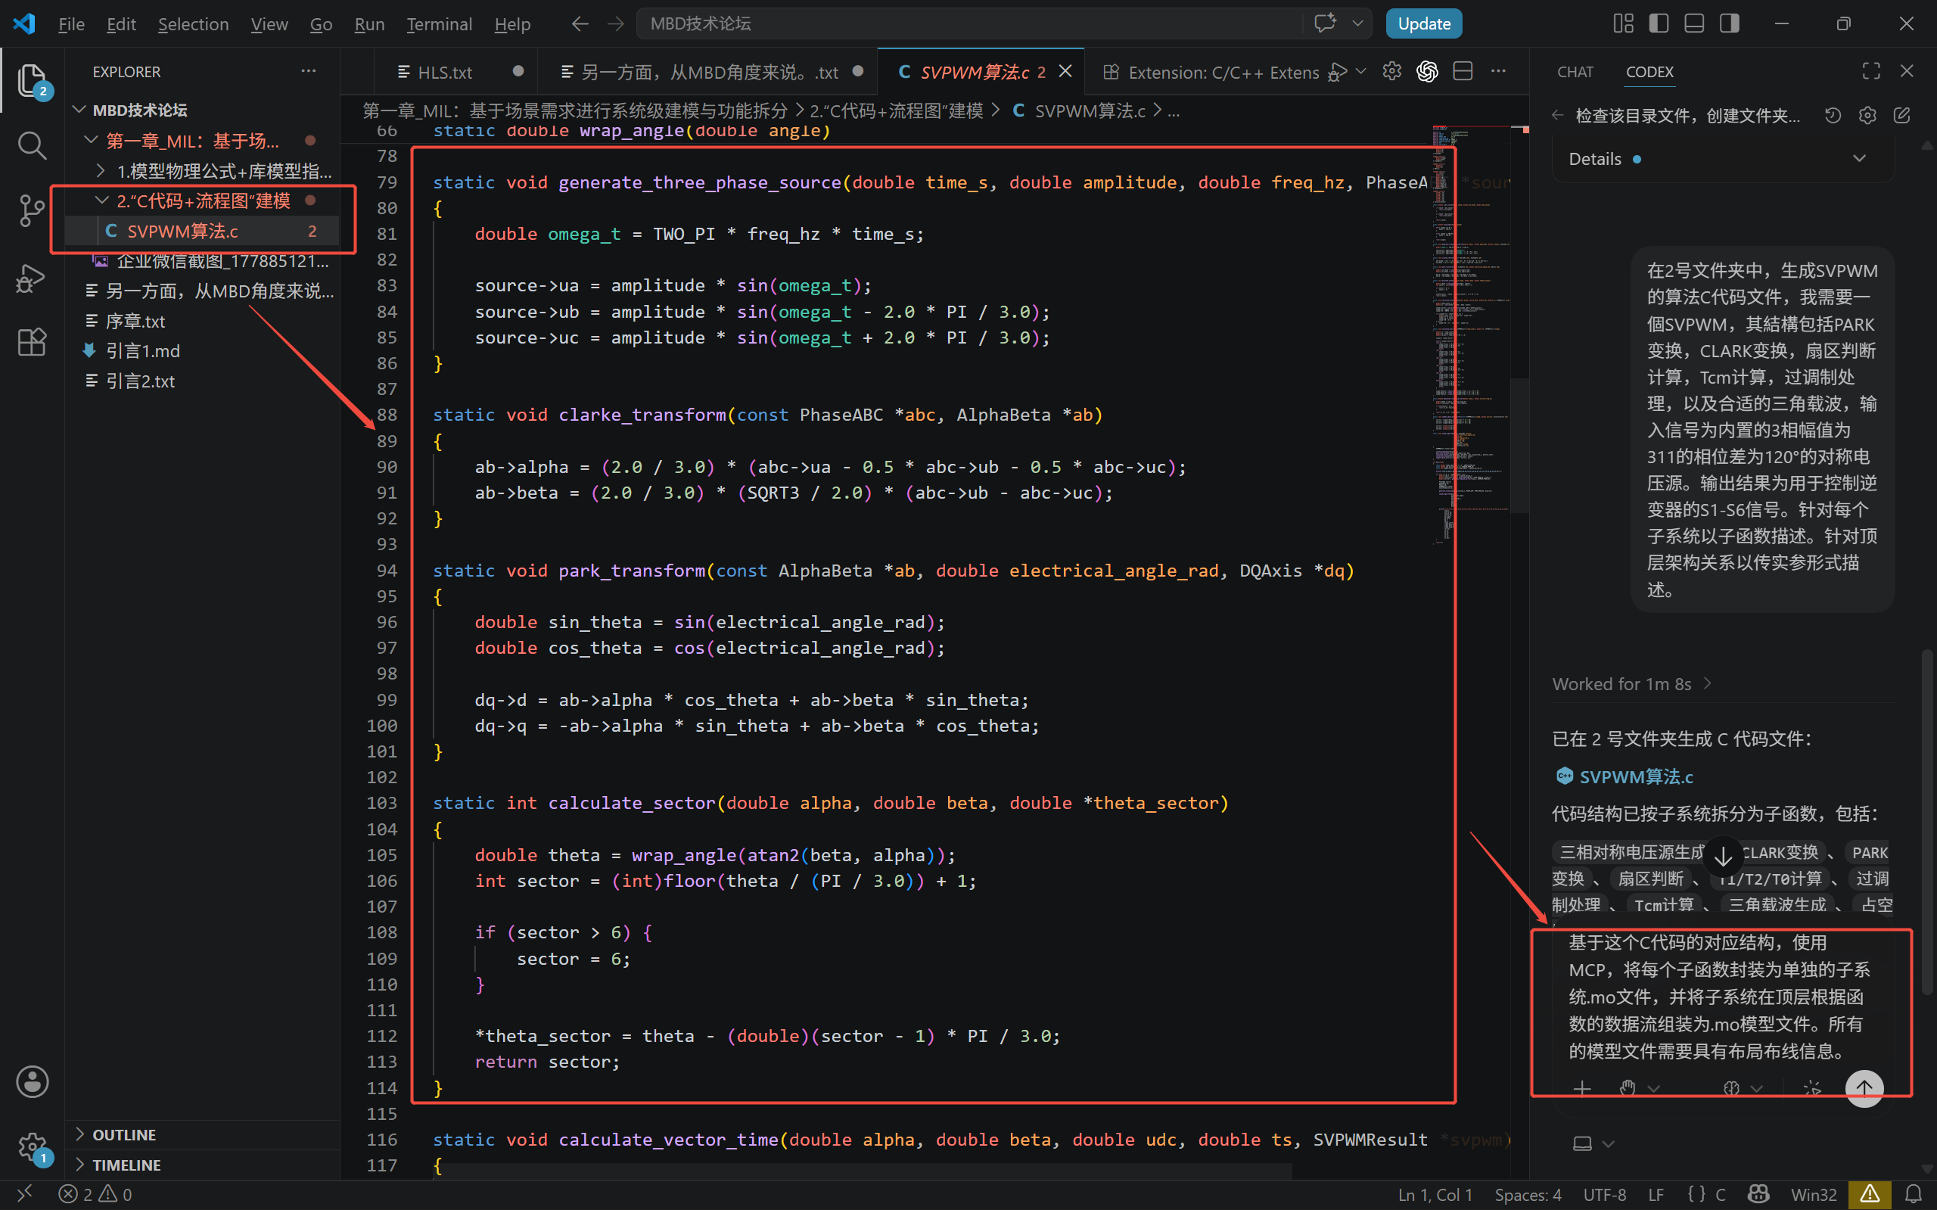The height and width of the screenshot is (1210, 1937).
Task: Open the title bar chat dropdown arrow
Action: click(x=1357, y=23)
